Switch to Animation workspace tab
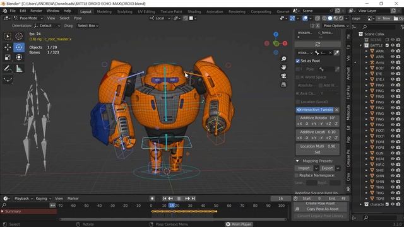The height and width of the screenshot is (227, 404). 215,11
